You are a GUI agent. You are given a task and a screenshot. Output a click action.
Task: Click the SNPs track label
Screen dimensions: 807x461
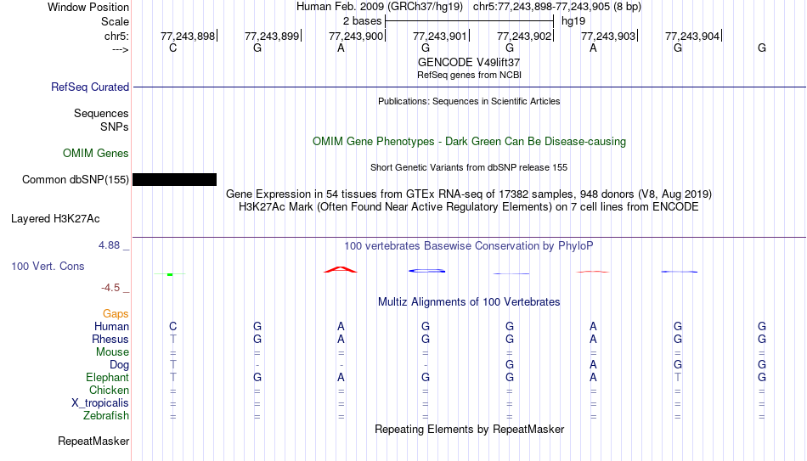[x=115, y=126]
